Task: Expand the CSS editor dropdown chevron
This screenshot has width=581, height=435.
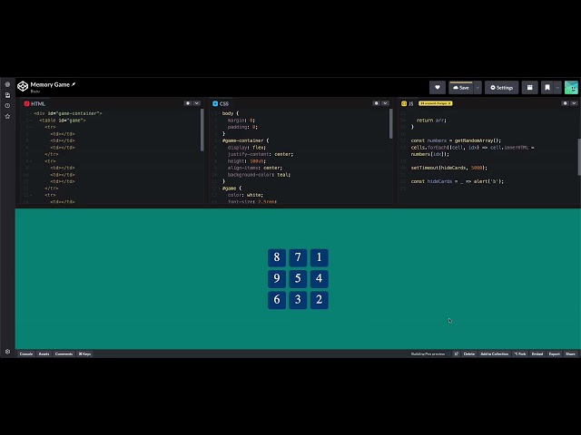Action: 385,103
